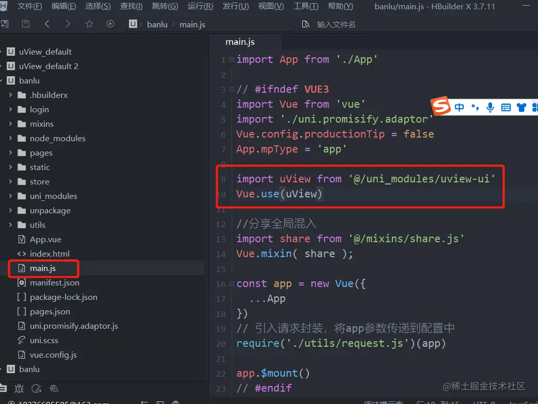Open the Sogou soft keyboard icon
The image size is (538, 404).
point(506,108)
